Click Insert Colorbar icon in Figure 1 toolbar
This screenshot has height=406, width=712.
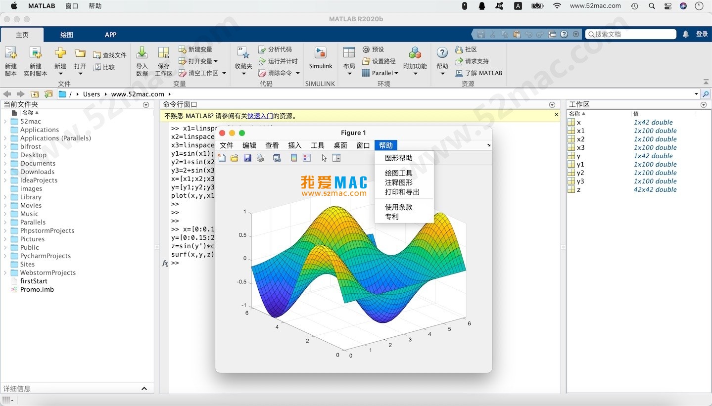[x=294, y=158]
